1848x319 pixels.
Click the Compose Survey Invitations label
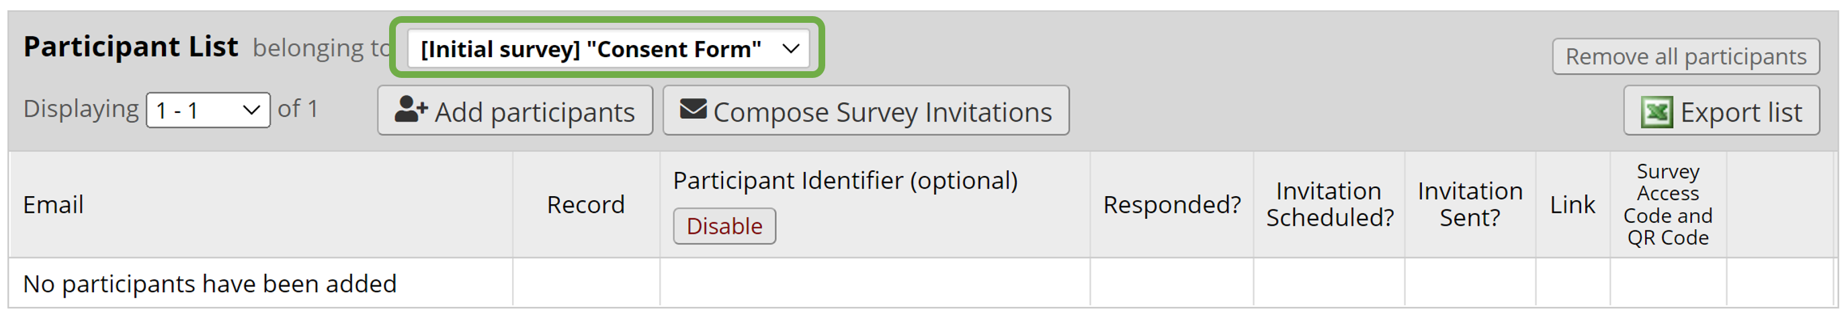coord(882,112)
